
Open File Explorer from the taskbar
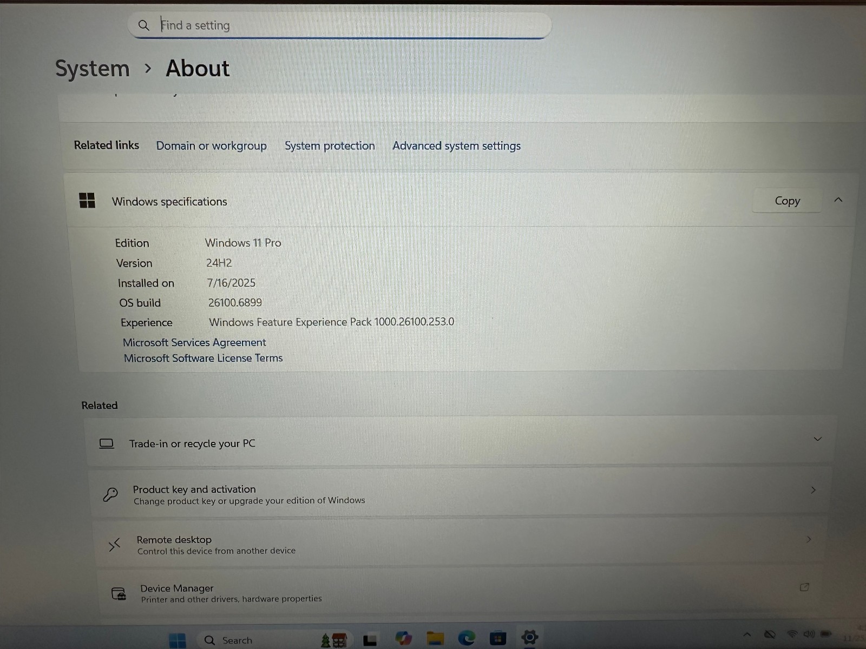pos(435,639)
